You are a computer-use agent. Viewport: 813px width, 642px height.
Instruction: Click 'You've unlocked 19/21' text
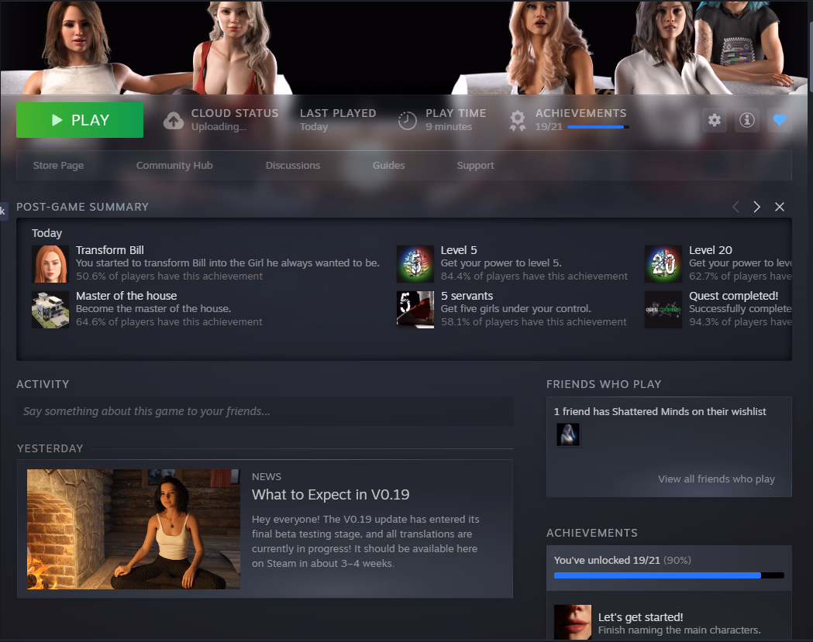coord(607,560)
